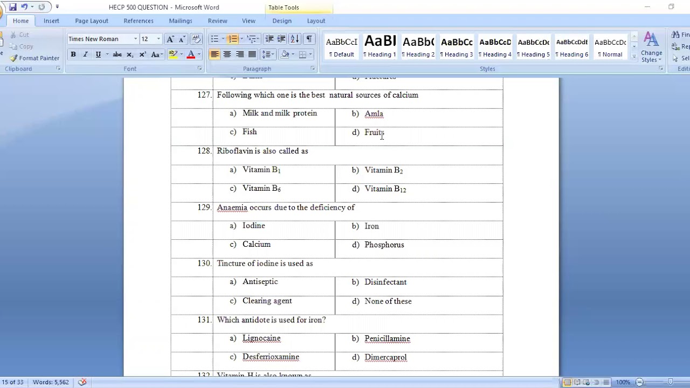The image size is (690, 388).
Task: Toggle Show/Hide paragraph marks
Action: pyautogui.click(x=309, y=39)
